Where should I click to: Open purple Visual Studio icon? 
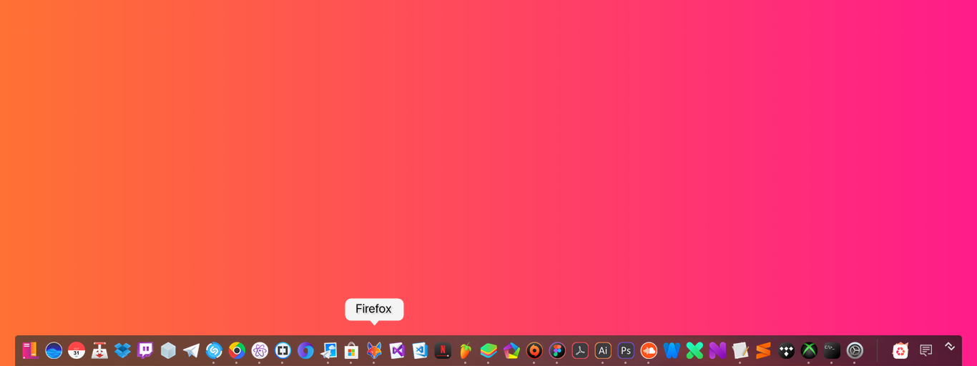click(397, 350)
